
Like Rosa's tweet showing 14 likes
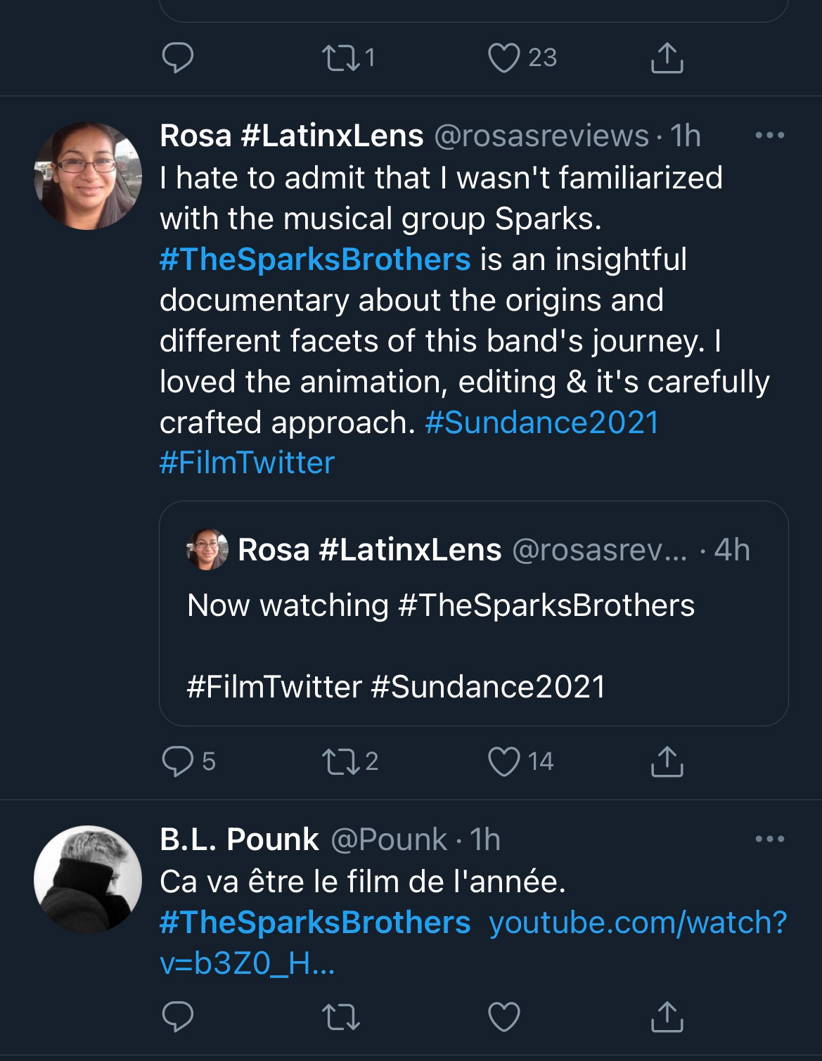pyautogui.click(x=503, y=761)
